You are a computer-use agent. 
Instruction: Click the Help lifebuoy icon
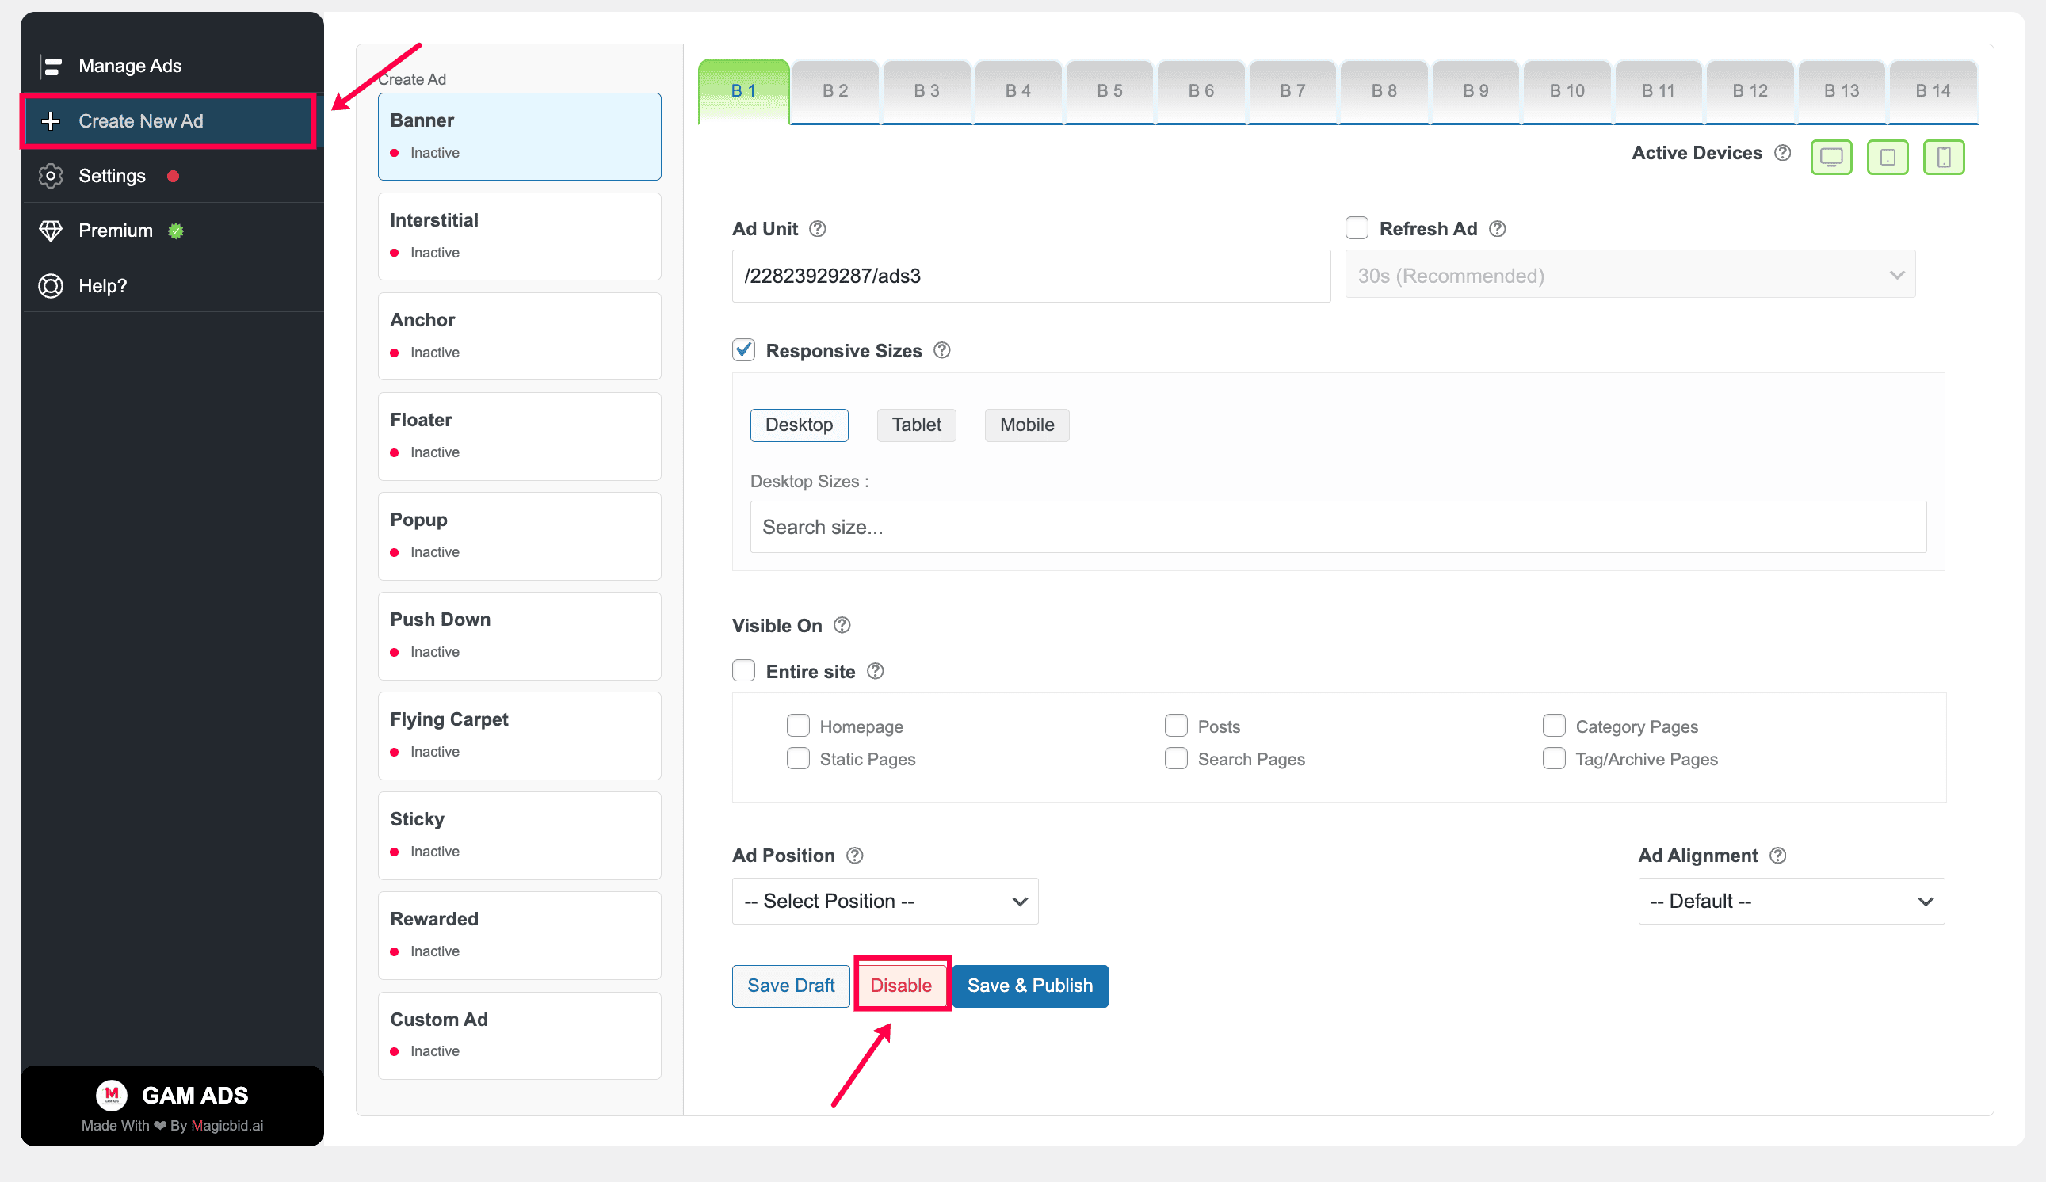(51, 286)
